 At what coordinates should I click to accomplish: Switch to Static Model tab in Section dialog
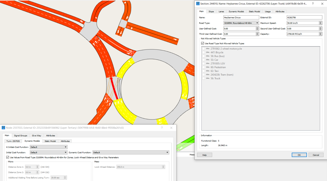(x=254, y=11)
